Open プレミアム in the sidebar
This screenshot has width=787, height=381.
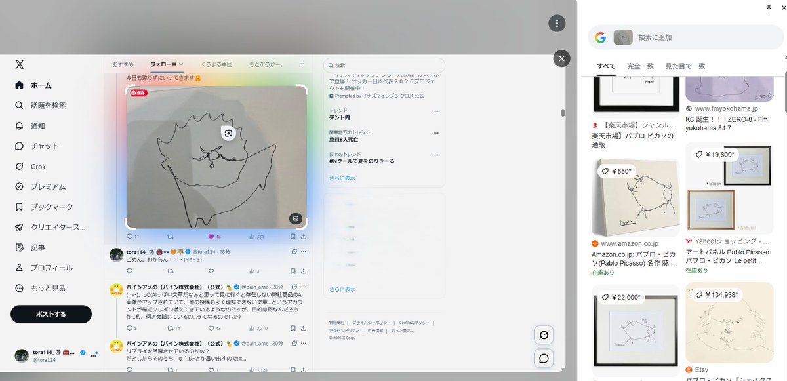40,187
